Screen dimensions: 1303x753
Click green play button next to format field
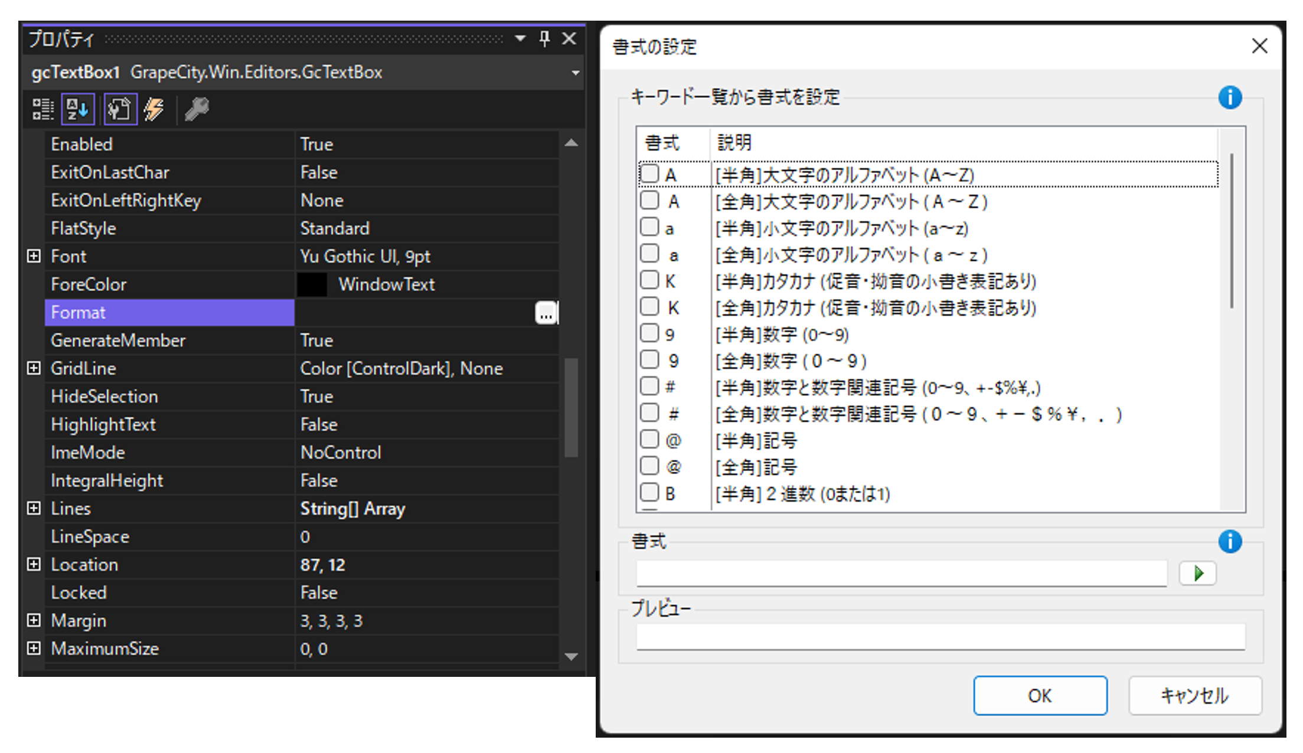pos(1198,573)
